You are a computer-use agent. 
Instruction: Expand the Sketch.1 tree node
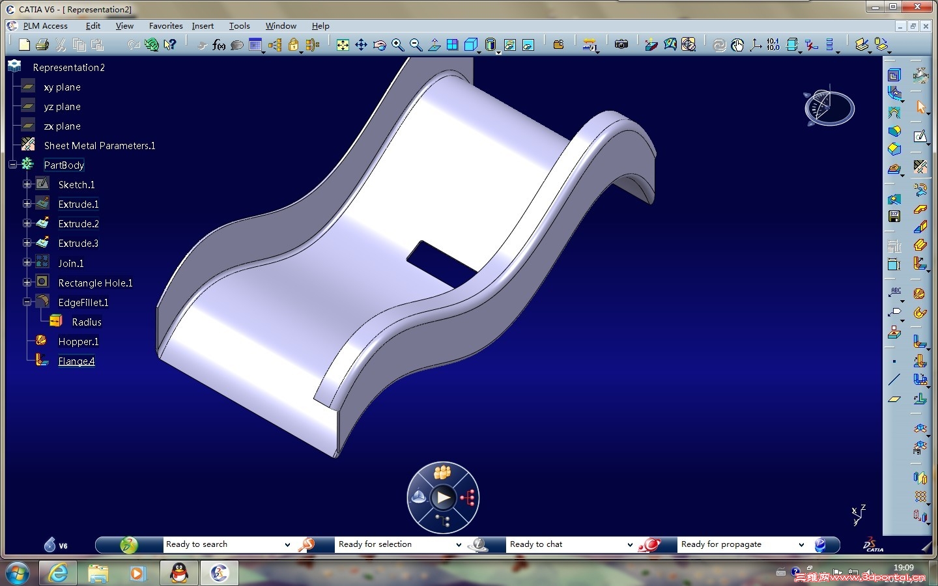tap(27, 184)
